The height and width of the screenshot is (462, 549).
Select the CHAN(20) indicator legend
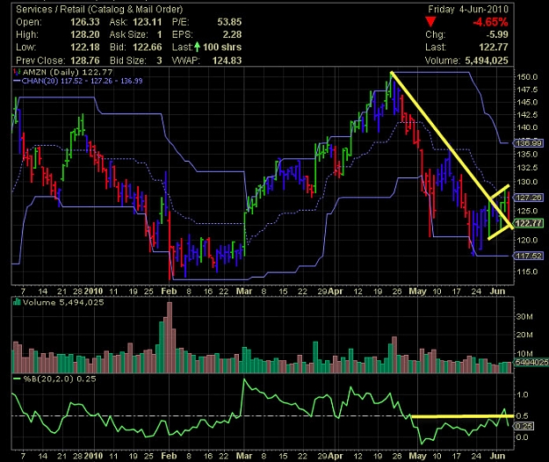pyautogui.click(x=77, y=81)
